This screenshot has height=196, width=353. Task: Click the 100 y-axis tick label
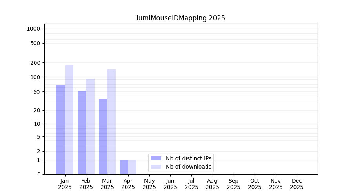point(35,77)
